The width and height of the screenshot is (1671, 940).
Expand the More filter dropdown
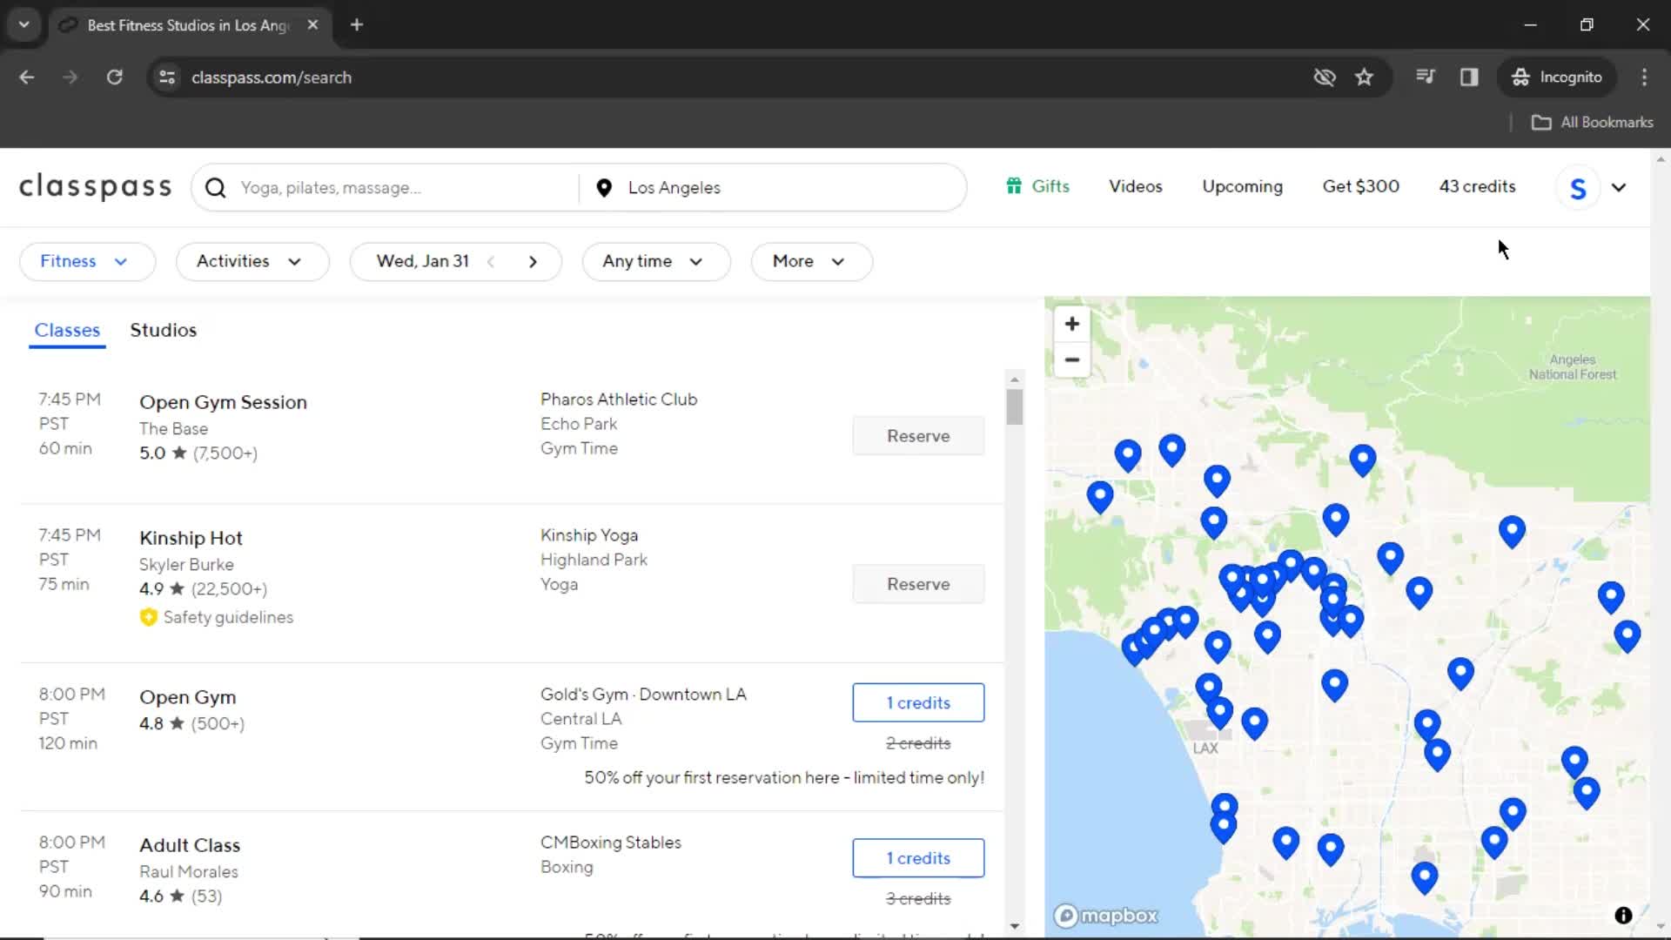tap(808, 260)
